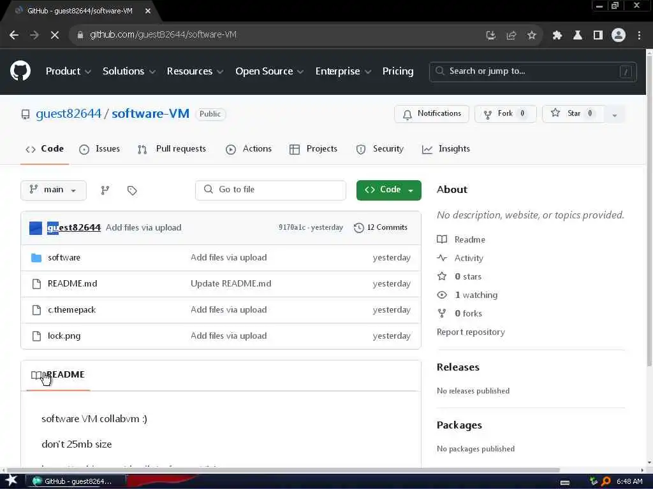
Task: Click the c.themepack file icon
Action: coord(36,310)
